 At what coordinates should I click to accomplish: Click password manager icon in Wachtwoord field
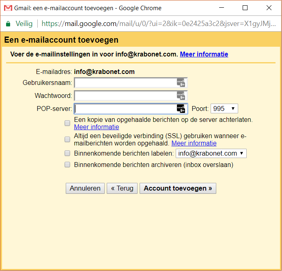tap(181, 95)
